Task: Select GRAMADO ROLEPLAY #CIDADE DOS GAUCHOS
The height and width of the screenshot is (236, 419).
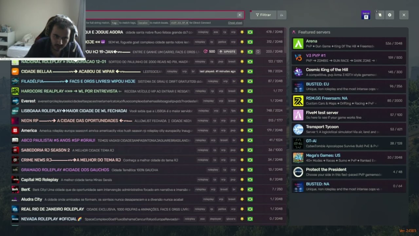Action: tap(65, 170)
